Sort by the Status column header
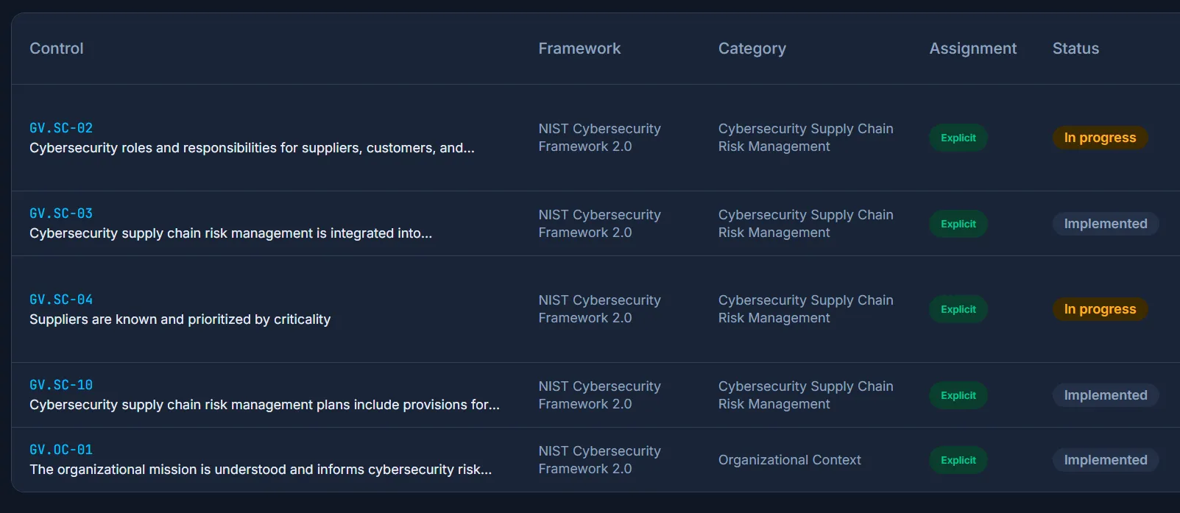 pos(1075,49)
